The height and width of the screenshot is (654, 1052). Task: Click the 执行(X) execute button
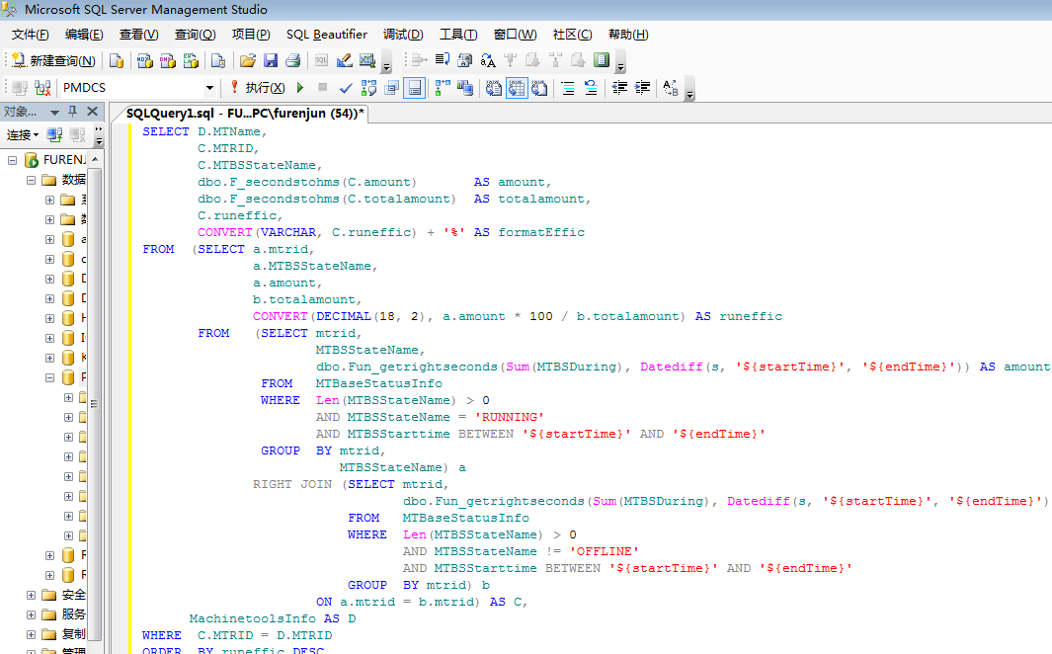click(x=258, y=88)
